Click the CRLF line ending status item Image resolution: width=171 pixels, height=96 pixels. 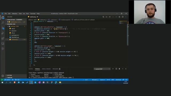click(x=113, y=80)
